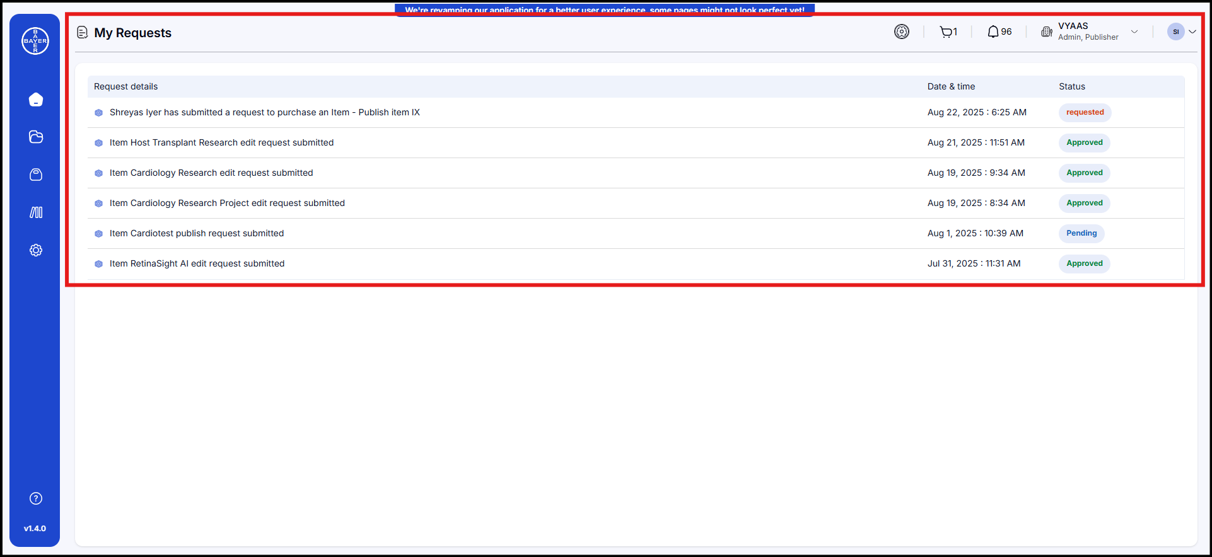Screen dimensions: 1212x557
Task: Open Item Cardiology Research edit request row
Action: 636,173
